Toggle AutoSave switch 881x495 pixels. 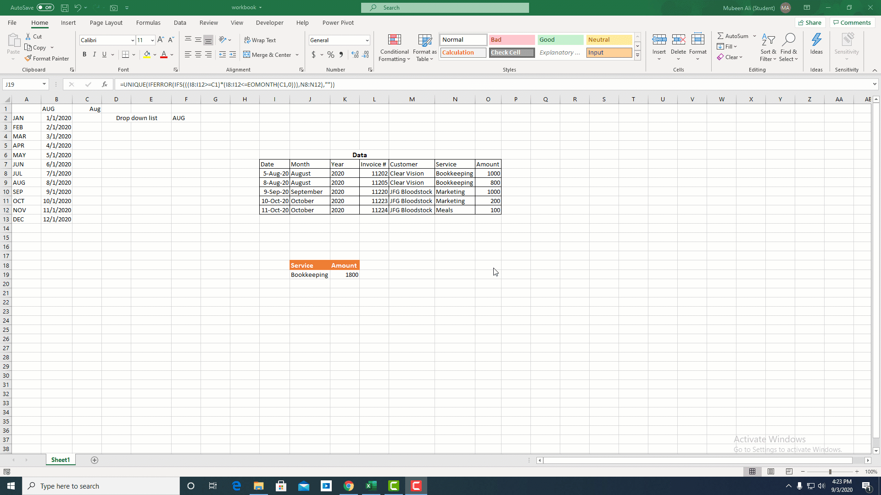coord(45,8)
